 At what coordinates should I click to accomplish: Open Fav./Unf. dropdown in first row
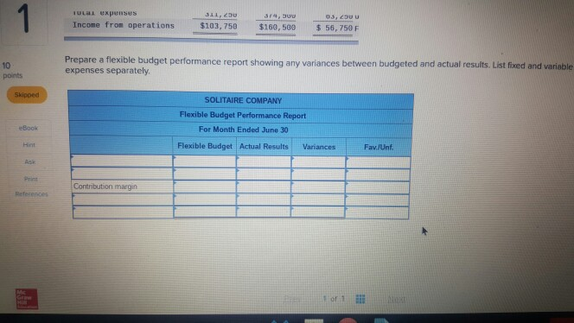point(378,162)
